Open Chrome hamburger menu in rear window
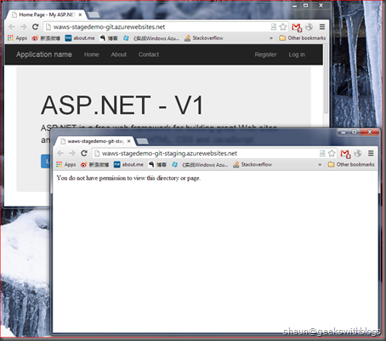386x341 pixels. click(322, 27)
